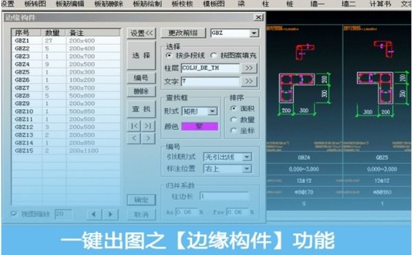Select GBZ3 row in list
The height and width of the screenshot is (255, 412).
coord(66,56)
